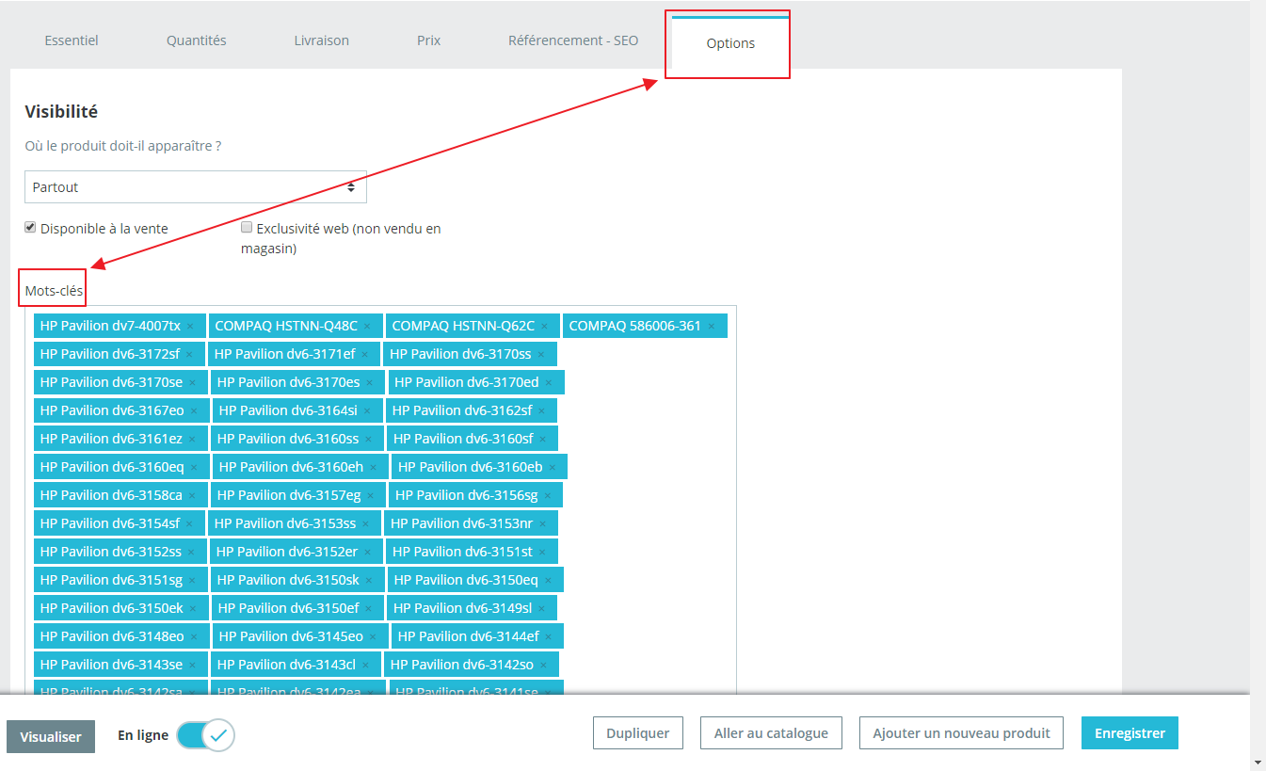Click the HP Pavilion dv6-3143cl tag text

tap(286, 665)
